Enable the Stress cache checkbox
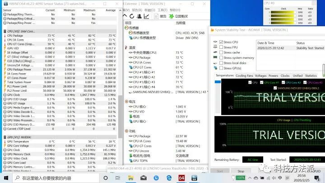This screenshot has width=325, height=183. [x=221, y=52]
